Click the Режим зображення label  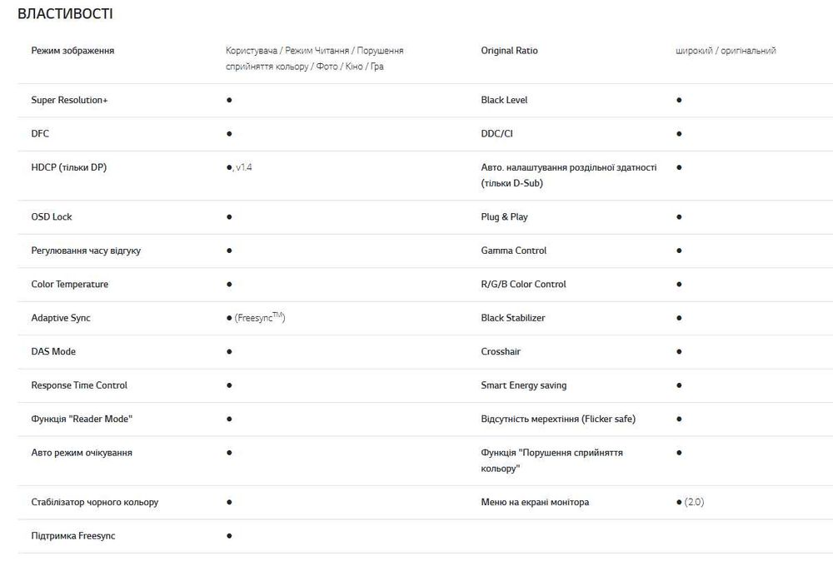click(x=72, y=51)
